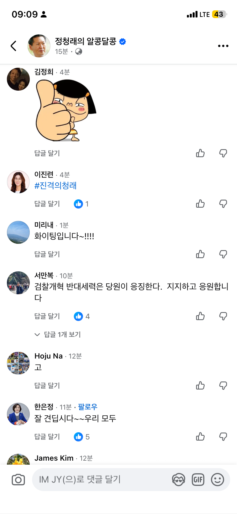
Task: Open avatar sticker picker in comment box
Action: pos(179,480)
